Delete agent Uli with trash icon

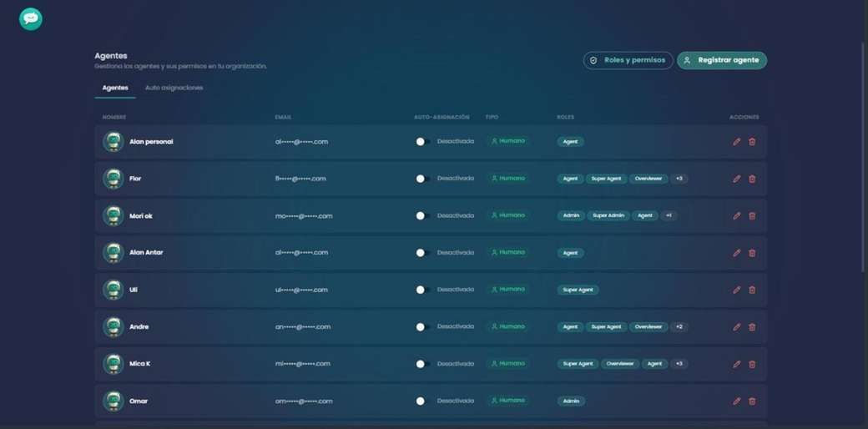coord(752,290)
